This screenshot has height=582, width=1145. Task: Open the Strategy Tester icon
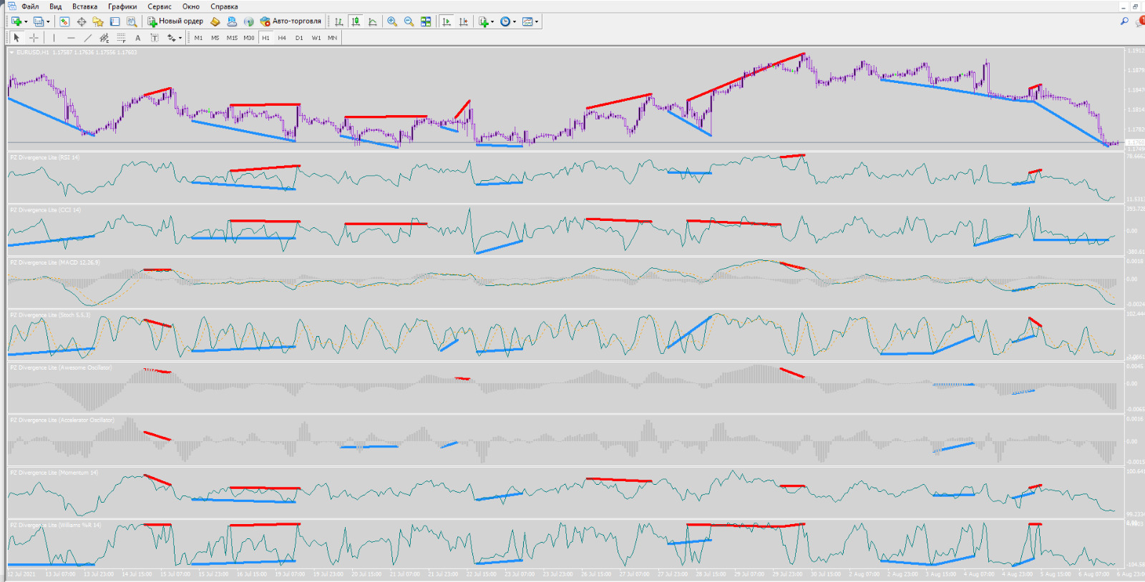[132, 21]
